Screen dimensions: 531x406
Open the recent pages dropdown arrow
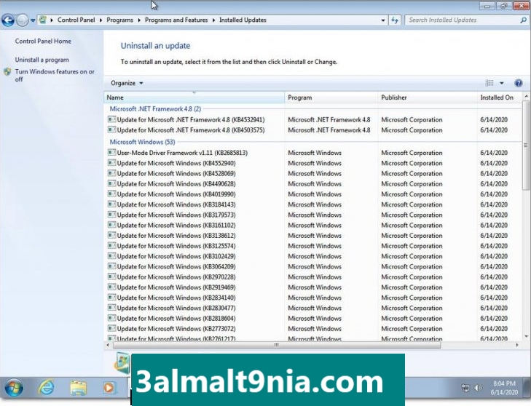pyautogui.click(x=33, y=20)
